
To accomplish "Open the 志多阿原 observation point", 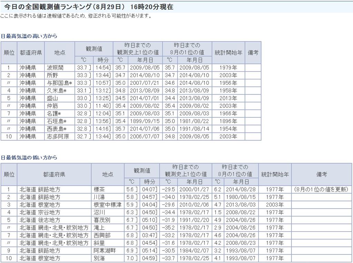I will (x=58, y=136).
